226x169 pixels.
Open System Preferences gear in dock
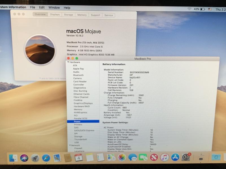coord(186,157)
